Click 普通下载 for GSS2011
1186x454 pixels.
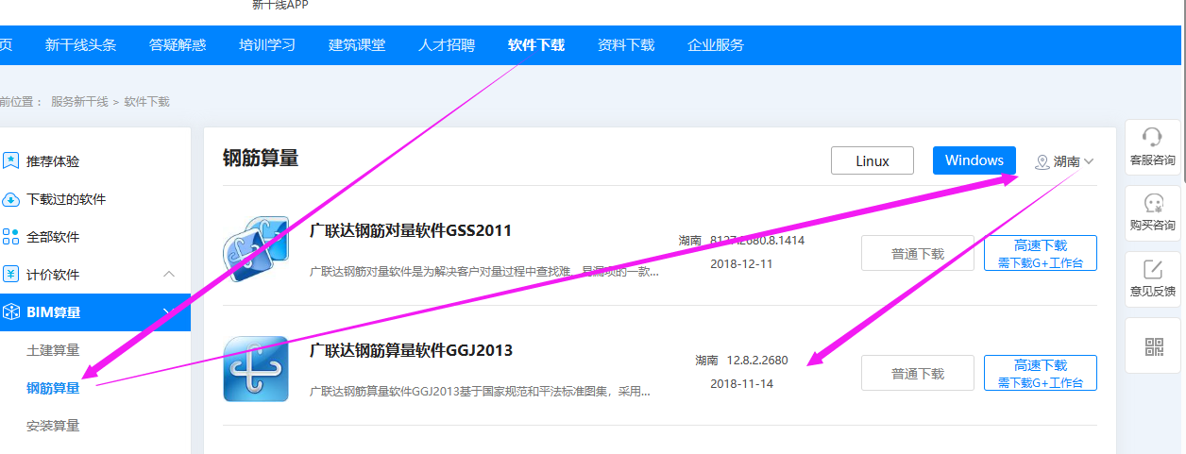[918, 253]
